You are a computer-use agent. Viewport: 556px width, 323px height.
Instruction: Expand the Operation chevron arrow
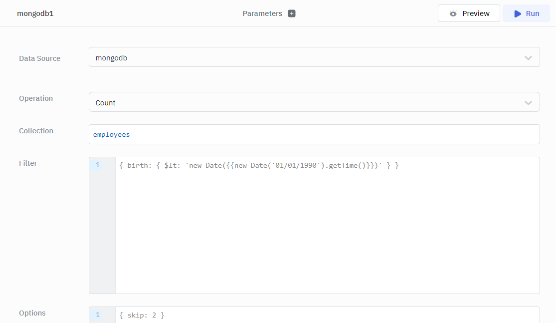tap(528, 103)
